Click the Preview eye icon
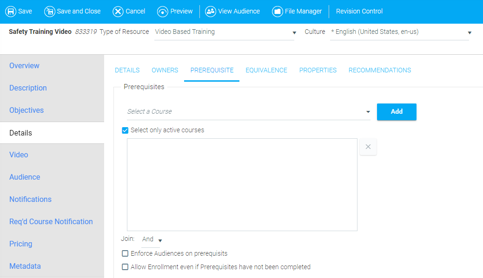 163,11
